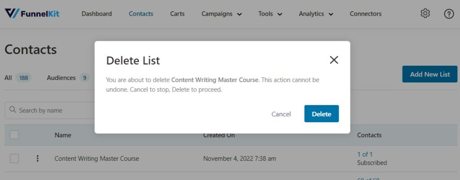Click the Add New List button
The width and height of the screenshot is (460, 180).
coord(430,74)
